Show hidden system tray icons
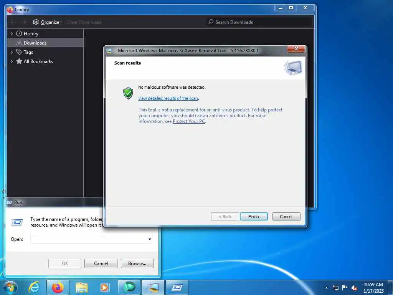This screenshot has height=295, width=393. click(326, 288)
